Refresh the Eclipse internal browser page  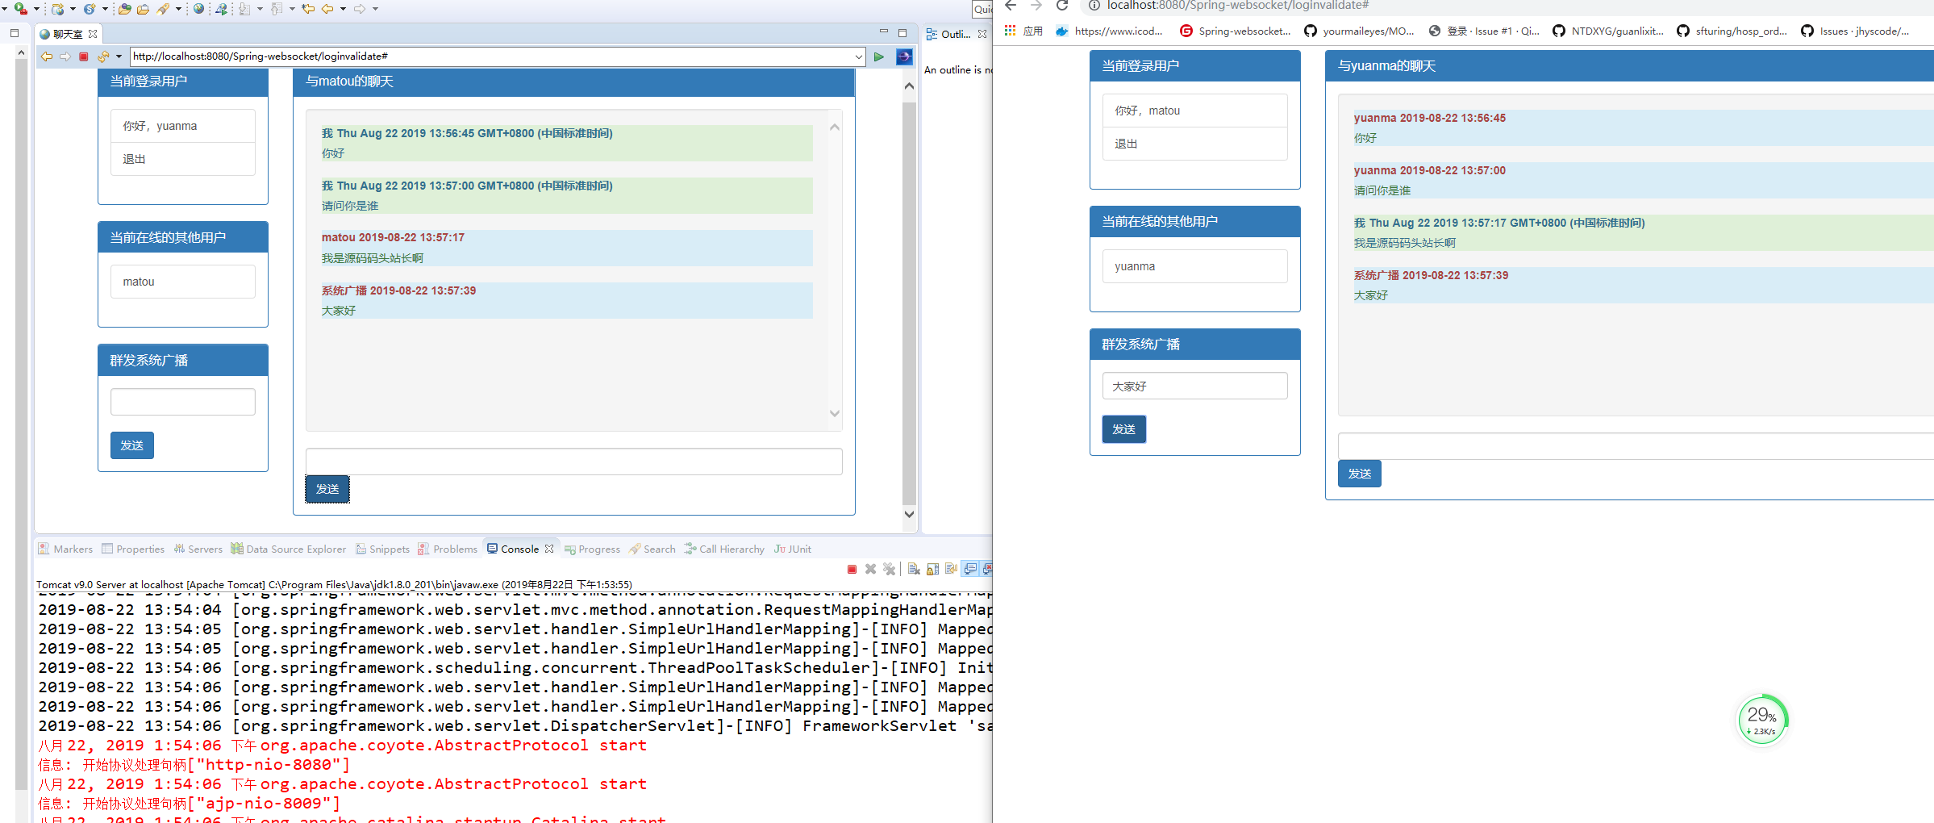(102, 56)
